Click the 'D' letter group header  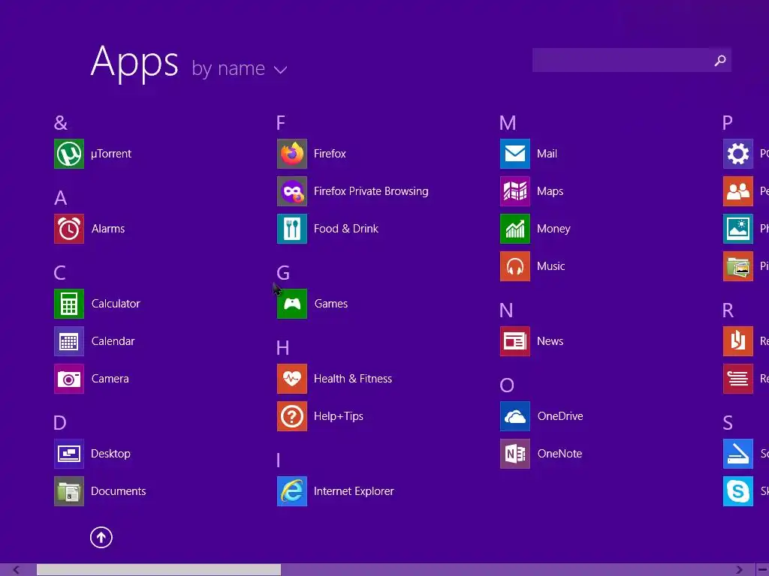point(60,423)
